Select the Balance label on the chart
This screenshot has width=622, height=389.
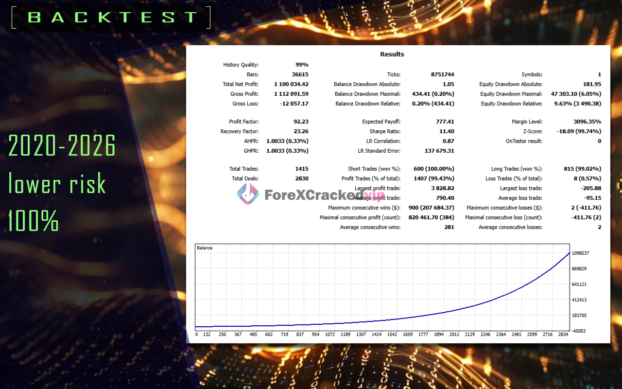pyautogui.click(x=205, y=248)
